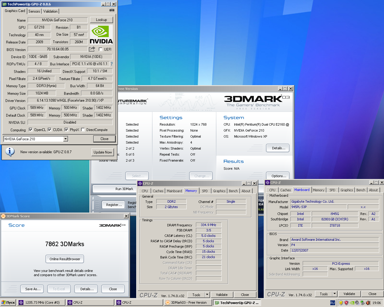Image resolution: width=384 pixels, height=307 pixels.
Task: Click Update Now for GPU-Z 0.8.7
Action: (103, 152)
